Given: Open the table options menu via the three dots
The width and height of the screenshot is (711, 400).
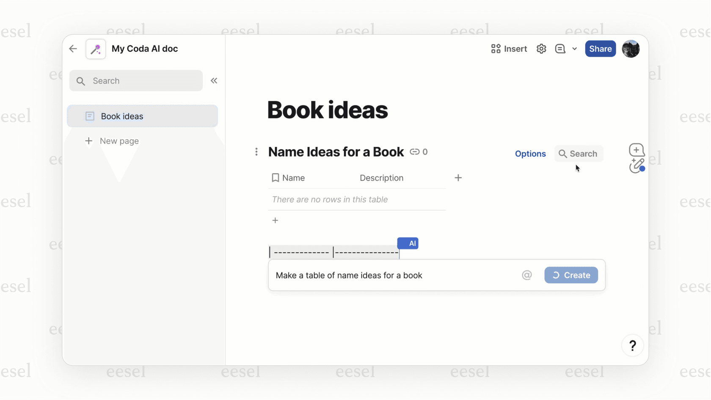Looking at the screenshot, I should coord(256,152).
